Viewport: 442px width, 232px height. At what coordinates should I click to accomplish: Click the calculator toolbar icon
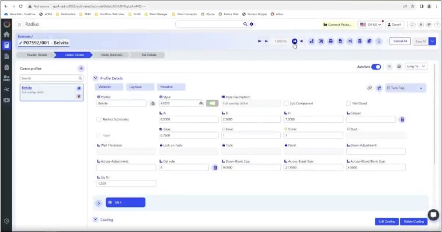pos(360,41)
